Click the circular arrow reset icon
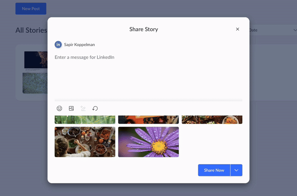The image size is (297, 196). coord(95,108)
